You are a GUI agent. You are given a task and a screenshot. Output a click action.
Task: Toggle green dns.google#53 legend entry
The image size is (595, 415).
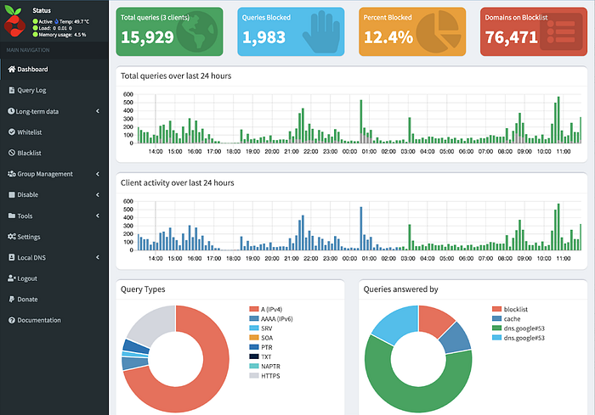pos(518,328)
